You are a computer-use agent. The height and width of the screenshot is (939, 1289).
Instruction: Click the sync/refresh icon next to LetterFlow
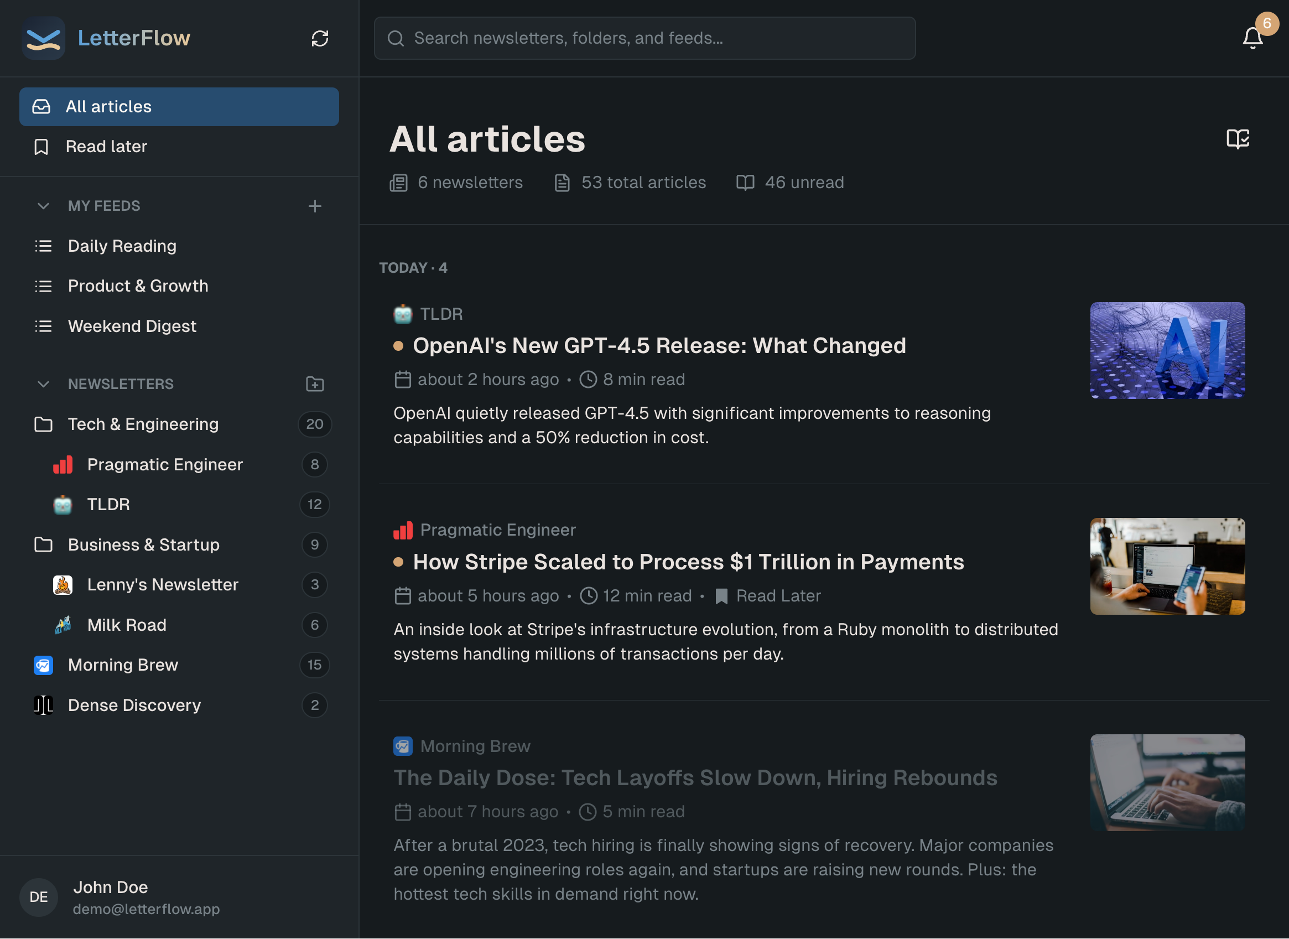[320, 38]
